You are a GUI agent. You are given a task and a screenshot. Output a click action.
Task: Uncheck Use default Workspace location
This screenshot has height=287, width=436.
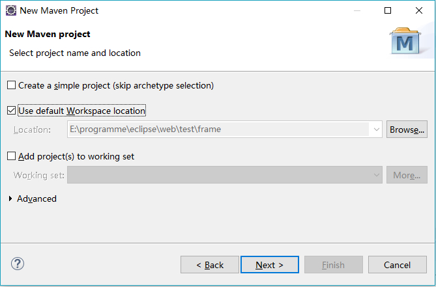click(11, 111)
